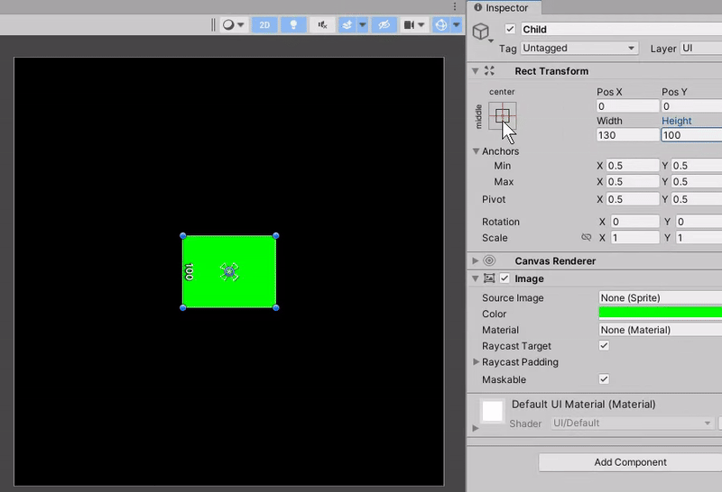Image resolution: width=722 pixels, height=492 pixels.
Task: Toggle scene effects layers icon
Action: [x=347, y=25]
